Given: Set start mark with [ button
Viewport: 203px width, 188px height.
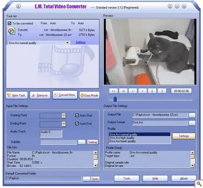Looking at the screenshot, I should point(152,91).
